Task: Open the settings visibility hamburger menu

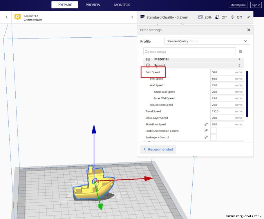Action: tap(241, 51)
